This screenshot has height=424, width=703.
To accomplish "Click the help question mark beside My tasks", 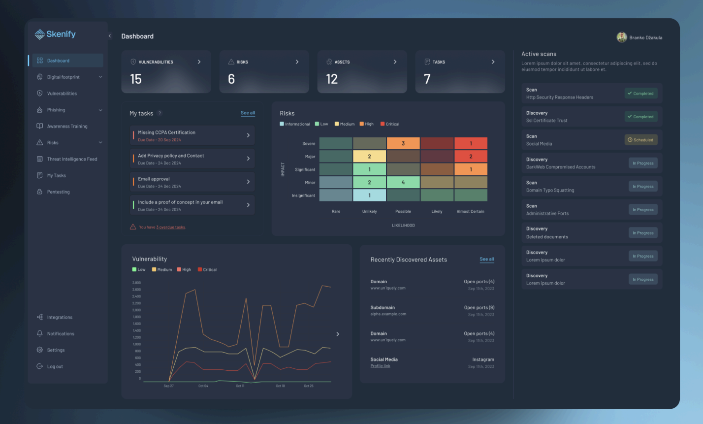I will pos(160,113).
